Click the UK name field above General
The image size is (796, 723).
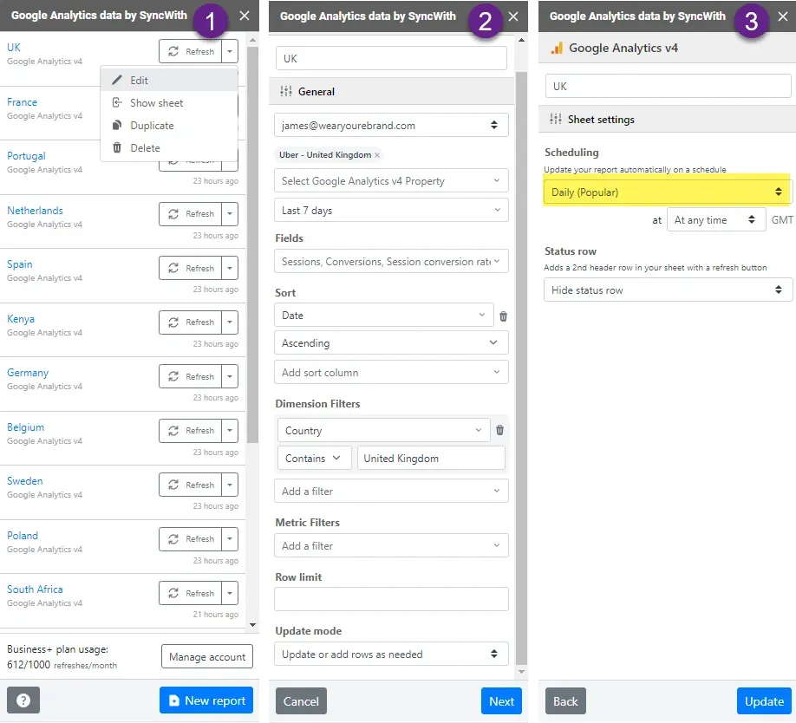[x=391, y=58]
